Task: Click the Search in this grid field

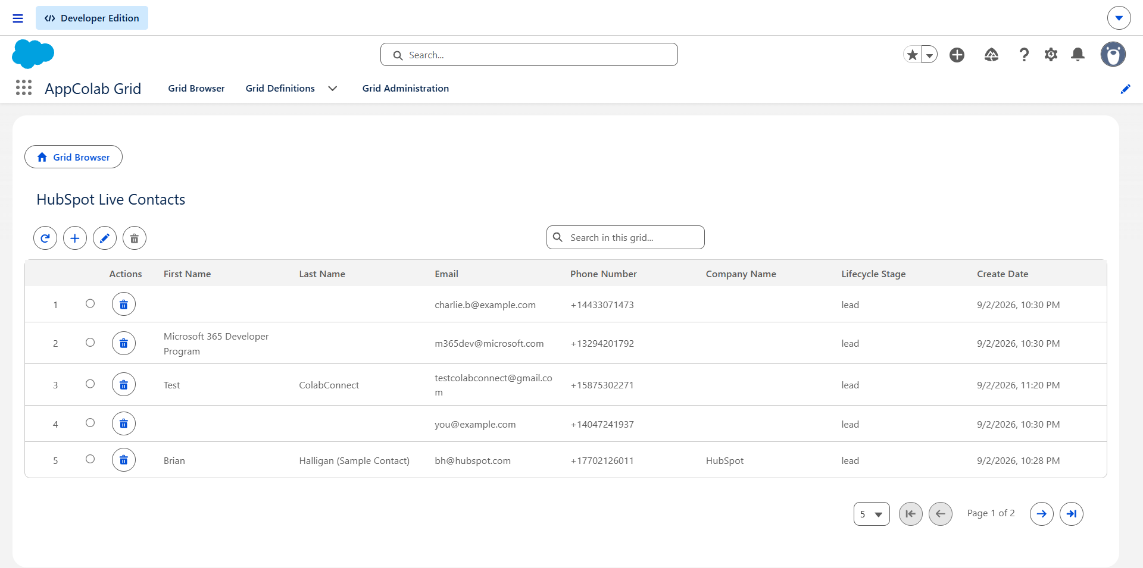Action: [625, 237]
